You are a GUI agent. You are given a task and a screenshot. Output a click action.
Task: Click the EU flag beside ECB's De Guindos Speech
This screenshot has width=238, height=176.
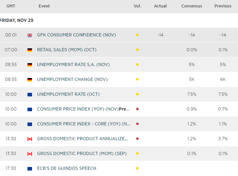point(30,169)
